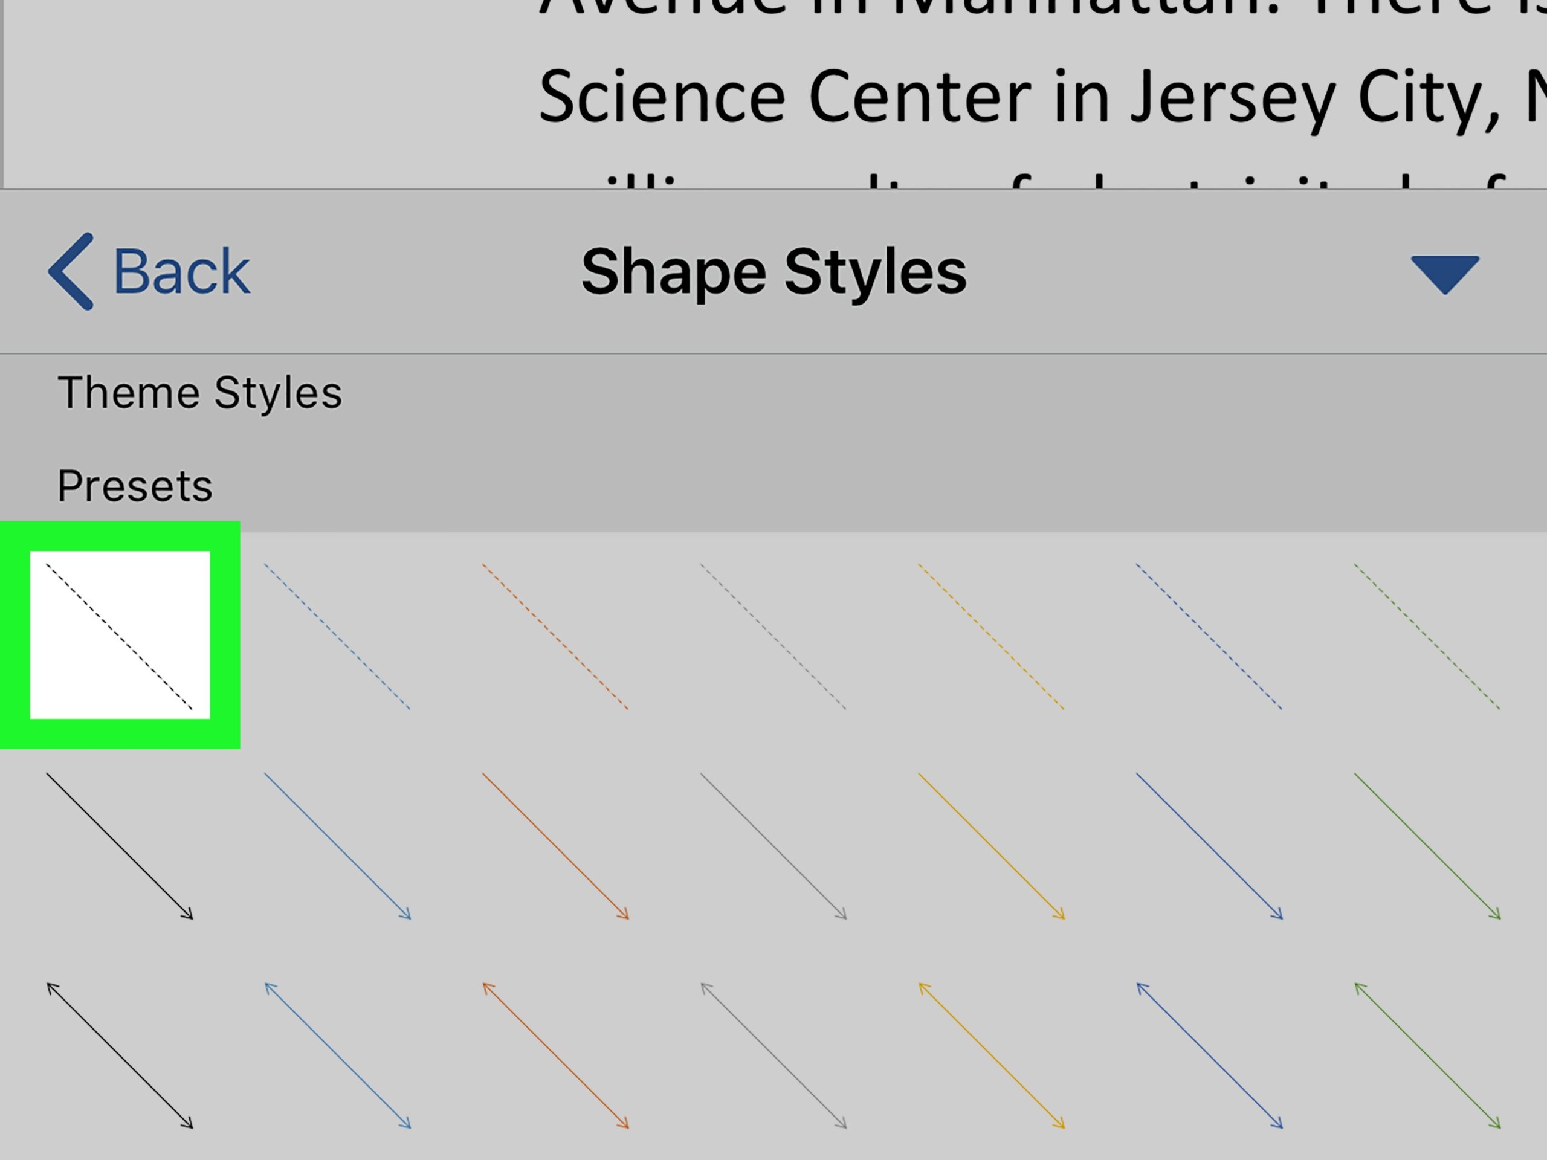Apply the black double-arrow line preset
This screenshot has width=1547, height=1160.
tap(120, 1055)
